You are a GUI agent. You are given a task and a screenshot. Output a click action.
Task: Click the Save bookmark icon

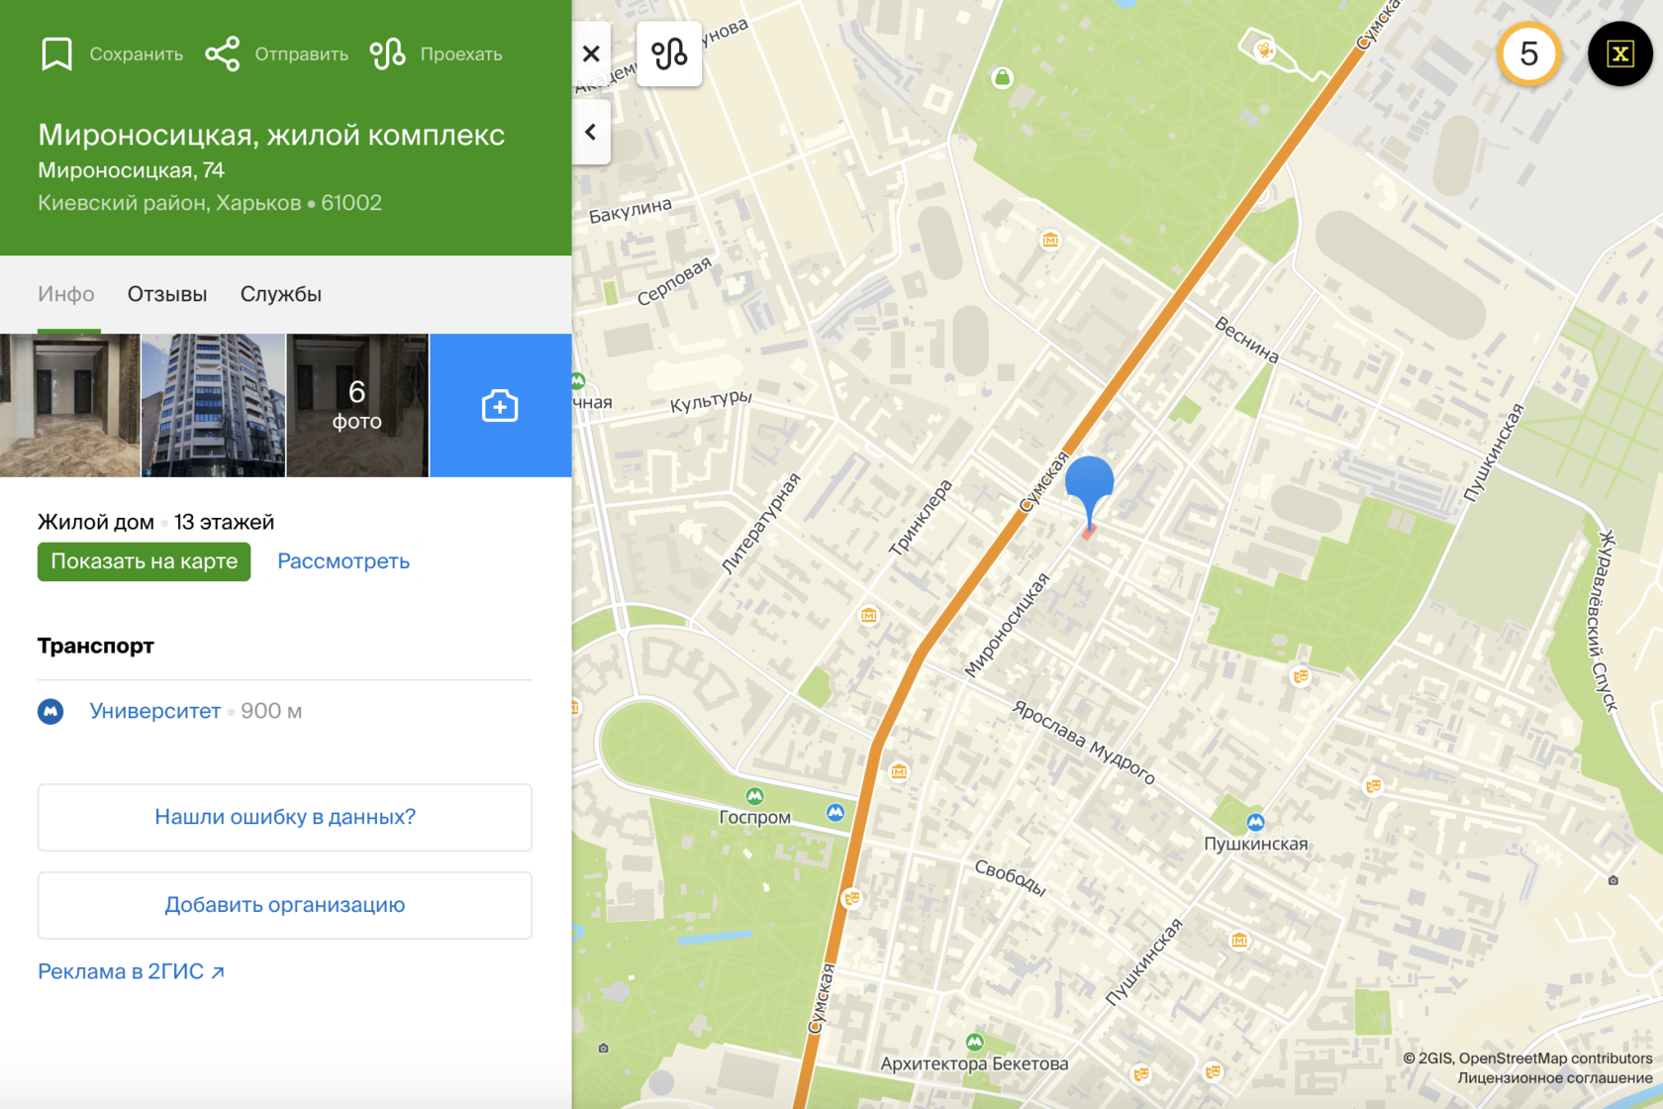click(x=56, y=53)
